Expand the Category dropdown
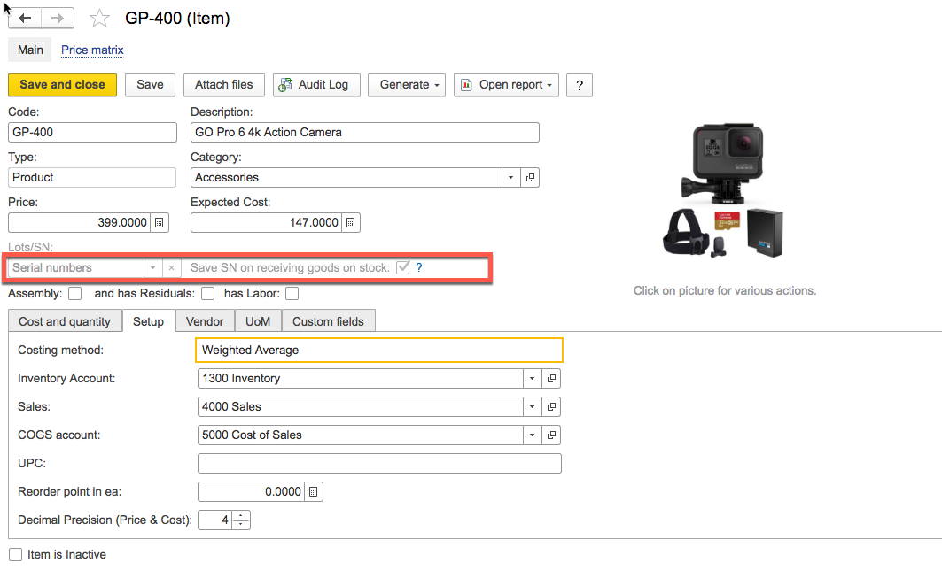 click(510, 178)
